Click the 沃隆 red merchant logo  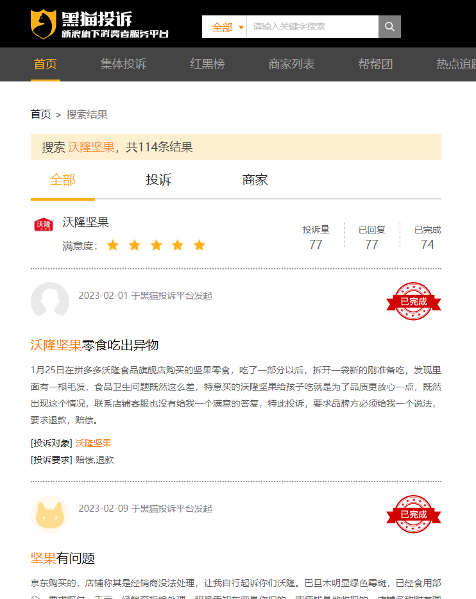click(x=44, y=225)
